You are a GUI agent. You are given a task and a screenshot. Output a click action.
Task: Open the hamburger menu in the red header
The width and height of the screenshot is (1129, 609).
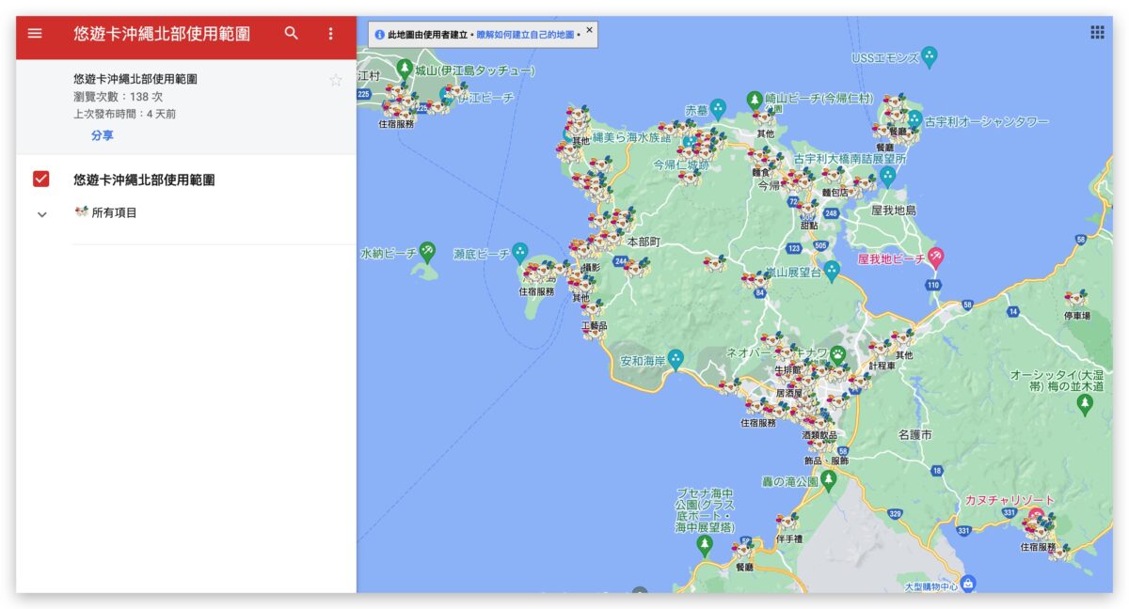tap(35, 33)
